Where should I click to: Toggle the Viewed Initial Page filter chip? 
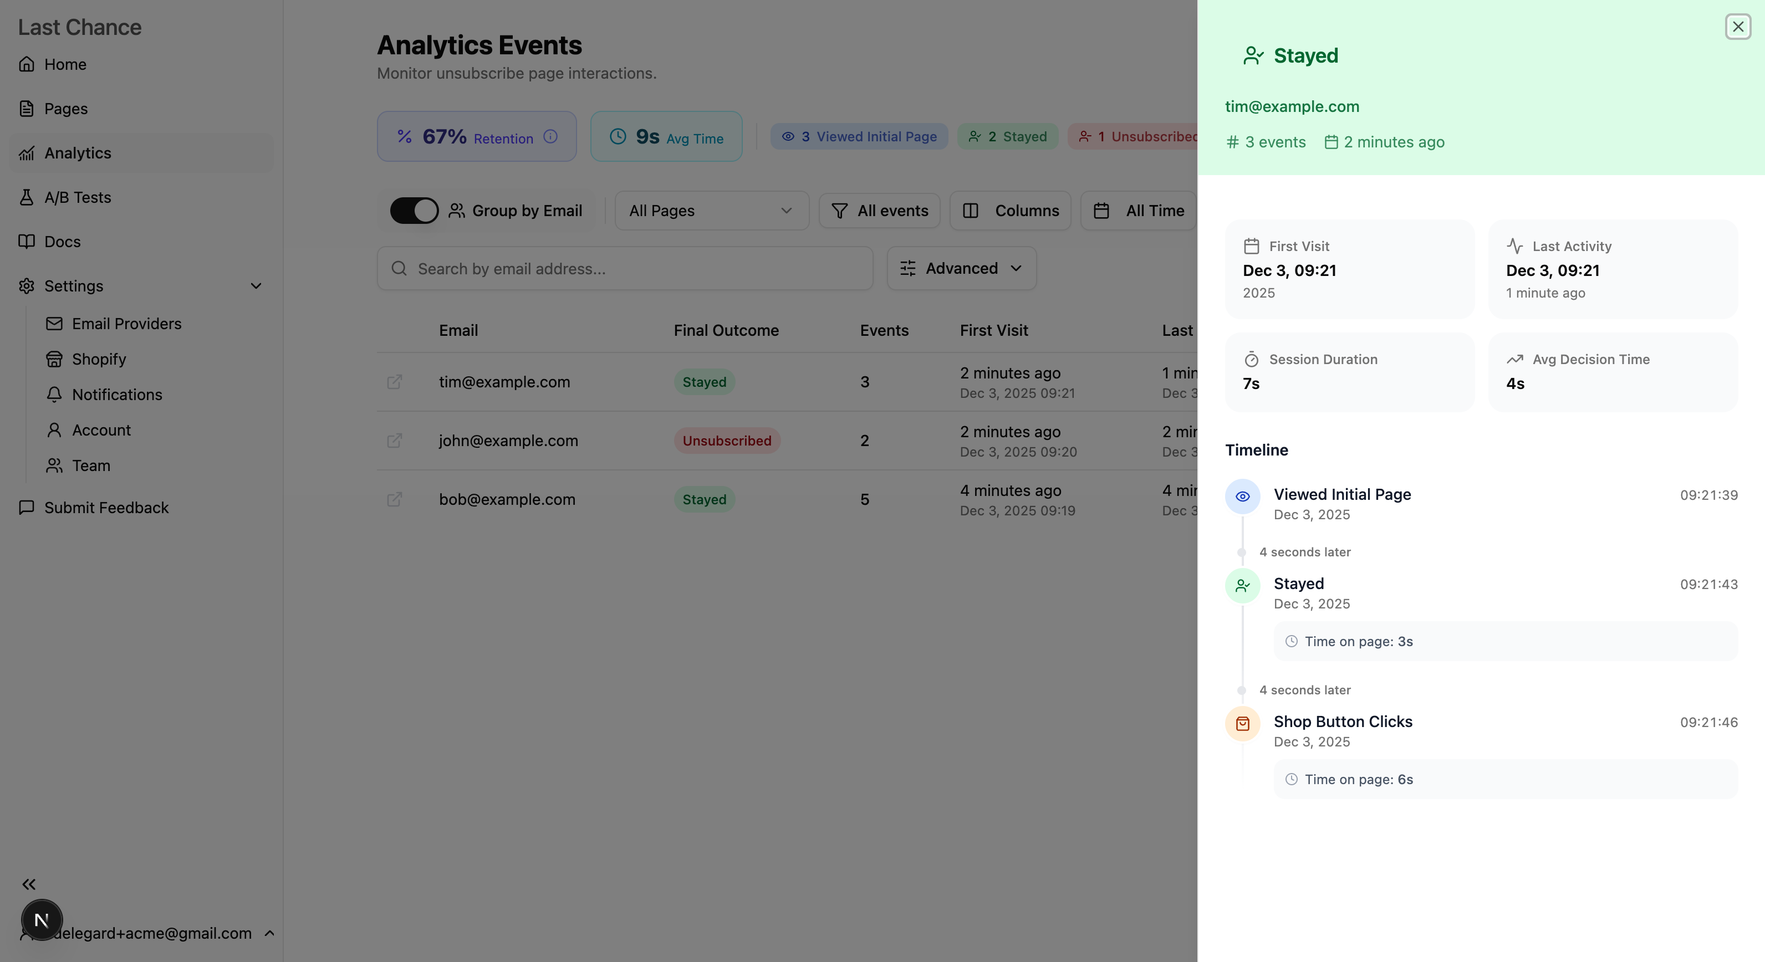pos(859,137)
